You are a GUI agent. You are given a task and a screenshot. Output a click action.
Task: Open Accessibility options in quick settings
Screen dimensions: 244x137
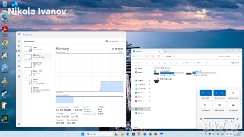[206, 105]
